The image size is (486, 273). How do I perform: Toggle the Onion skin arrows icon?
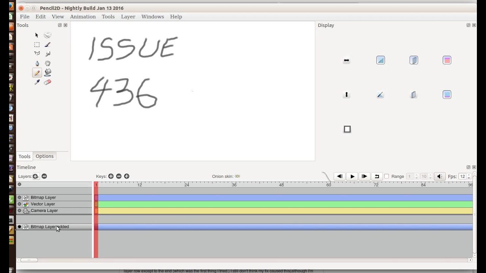click(x=237, y=176)
